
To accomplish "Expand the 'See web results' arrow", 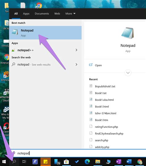I will [76, 64].
